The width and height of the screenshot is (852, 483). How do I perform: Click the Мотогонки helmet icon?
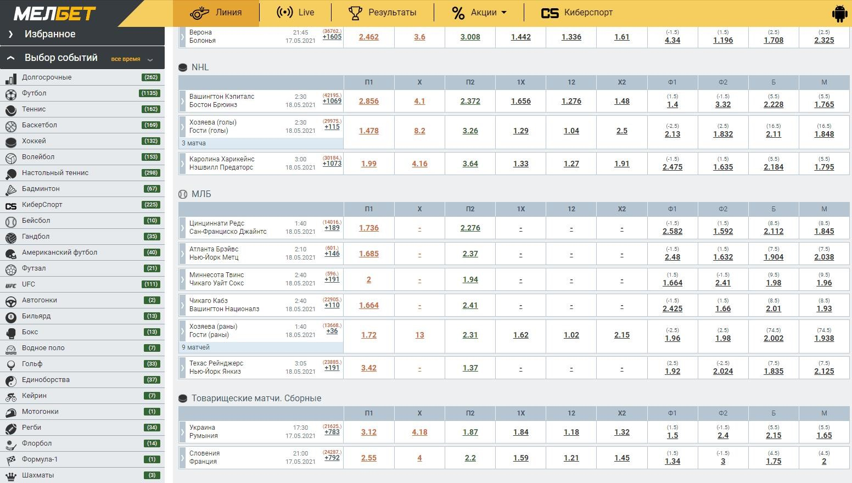pyautogui.click(x=10, y=412)
